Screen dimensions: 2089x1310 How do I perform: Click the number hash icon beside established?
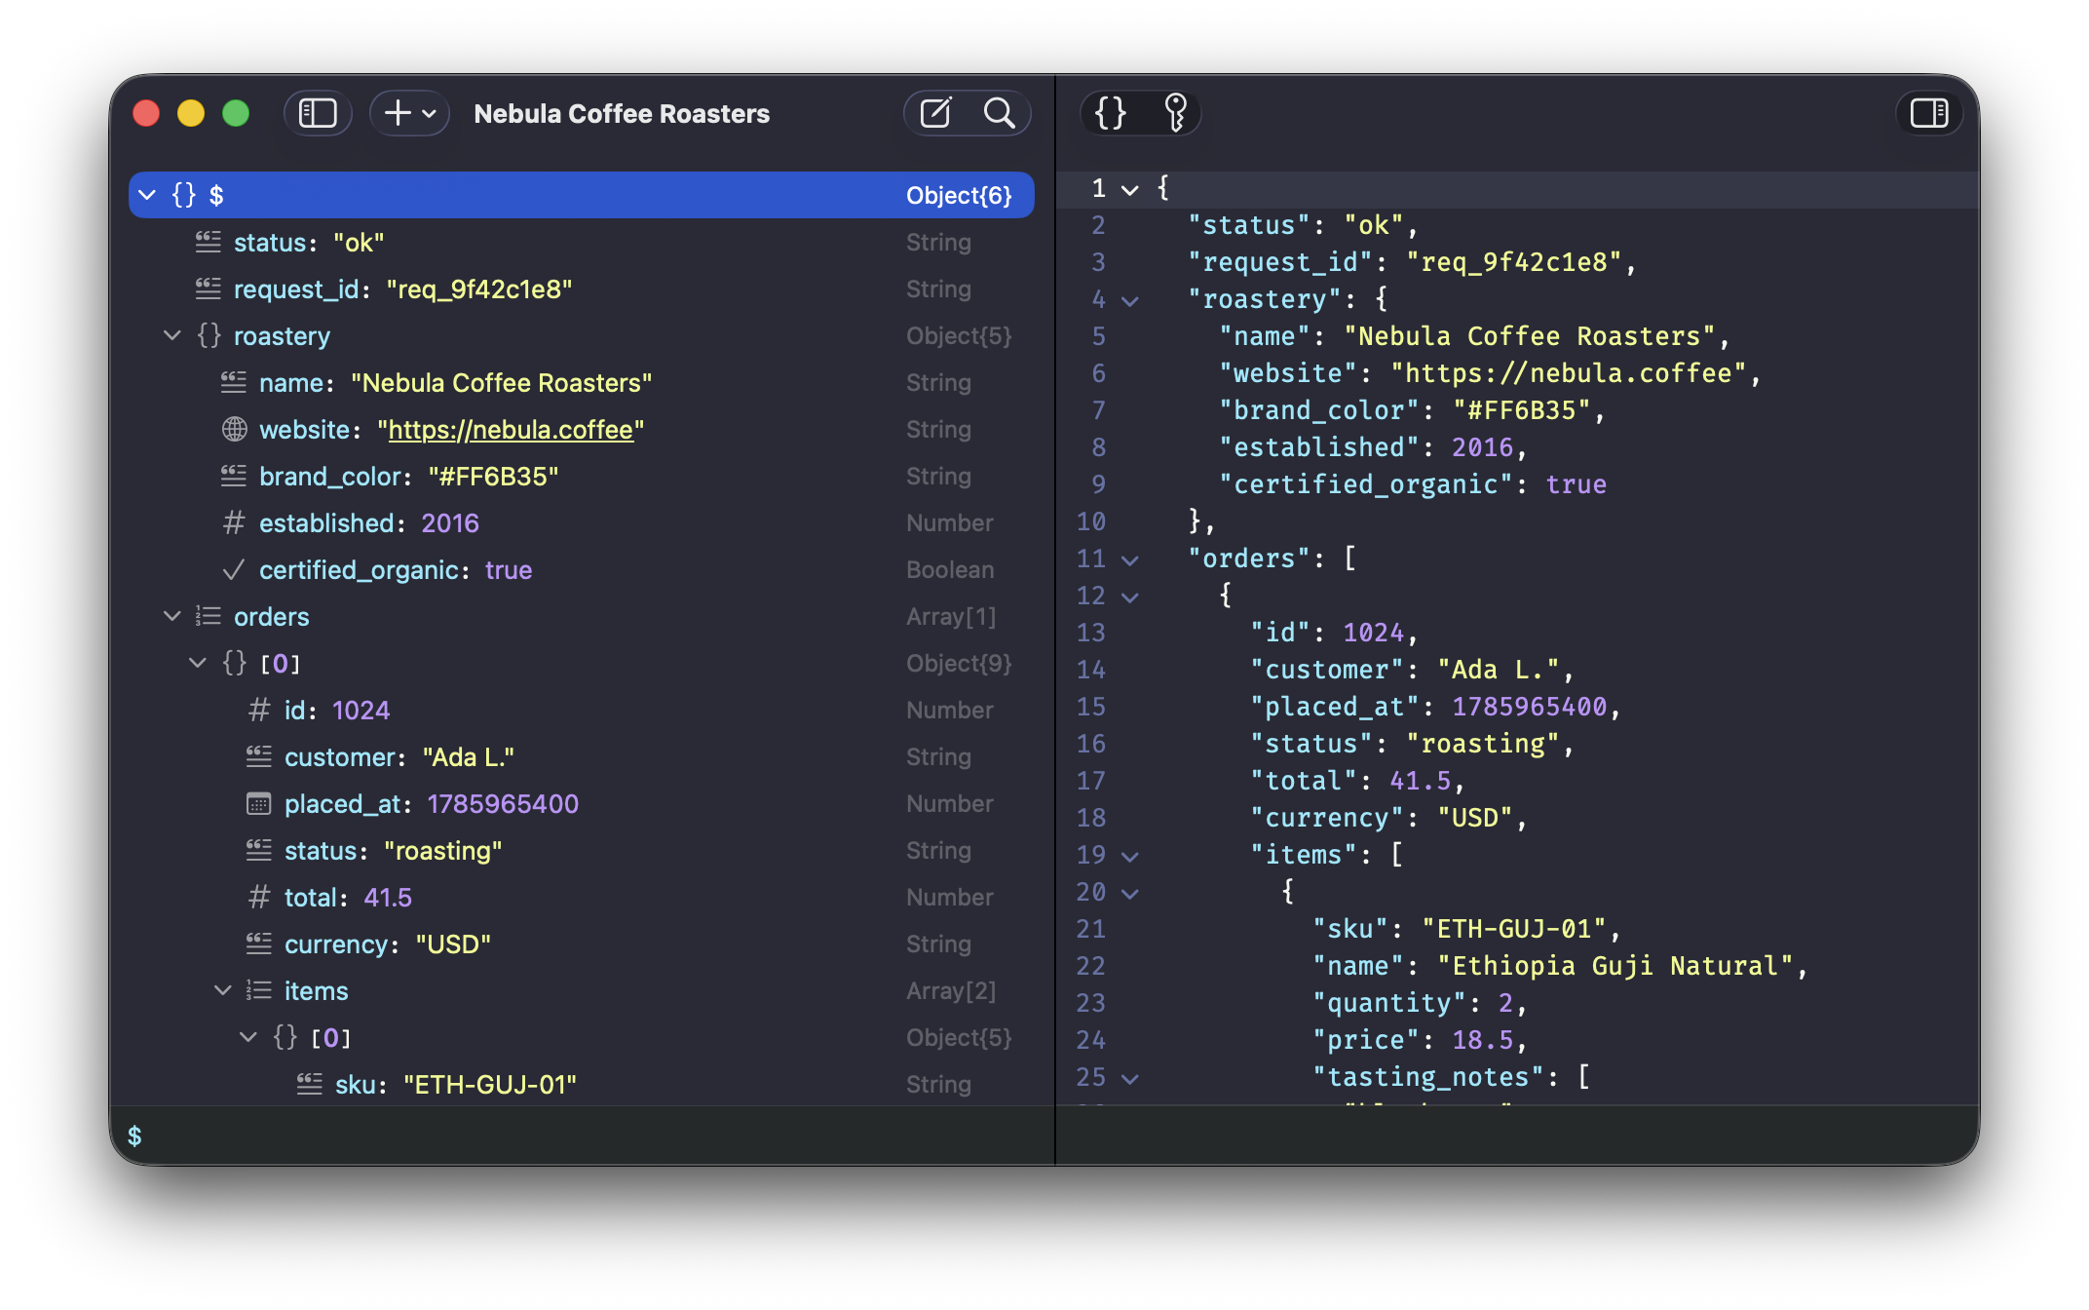coord(234,522)
